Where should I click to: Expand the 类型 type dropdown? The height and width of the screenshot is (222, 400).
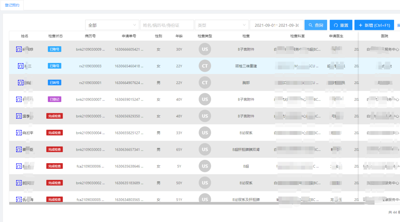[x=221, y=25]
